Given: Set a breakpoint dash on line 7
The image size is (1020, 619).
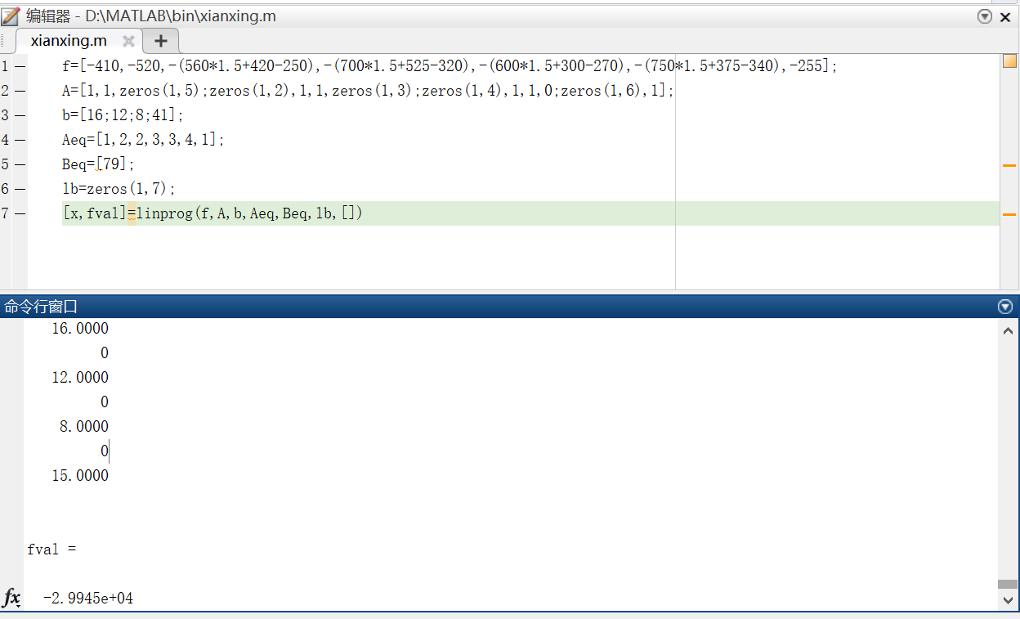Looking at the screenshot, I should 20,213.
